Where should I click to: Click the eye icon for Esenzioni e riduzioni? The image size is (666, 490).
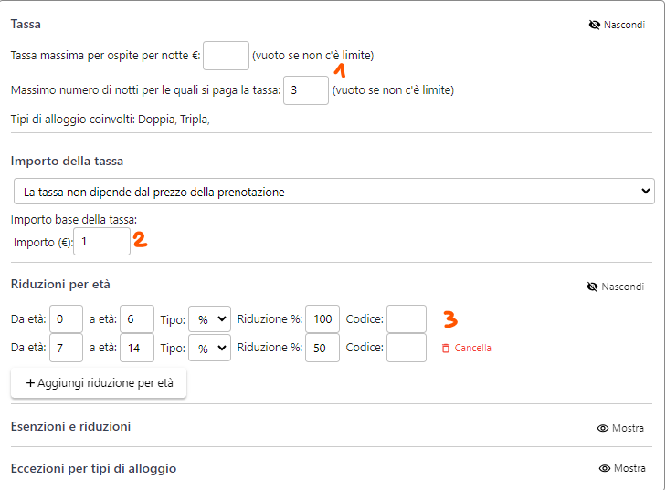click(x=603, y=428)
